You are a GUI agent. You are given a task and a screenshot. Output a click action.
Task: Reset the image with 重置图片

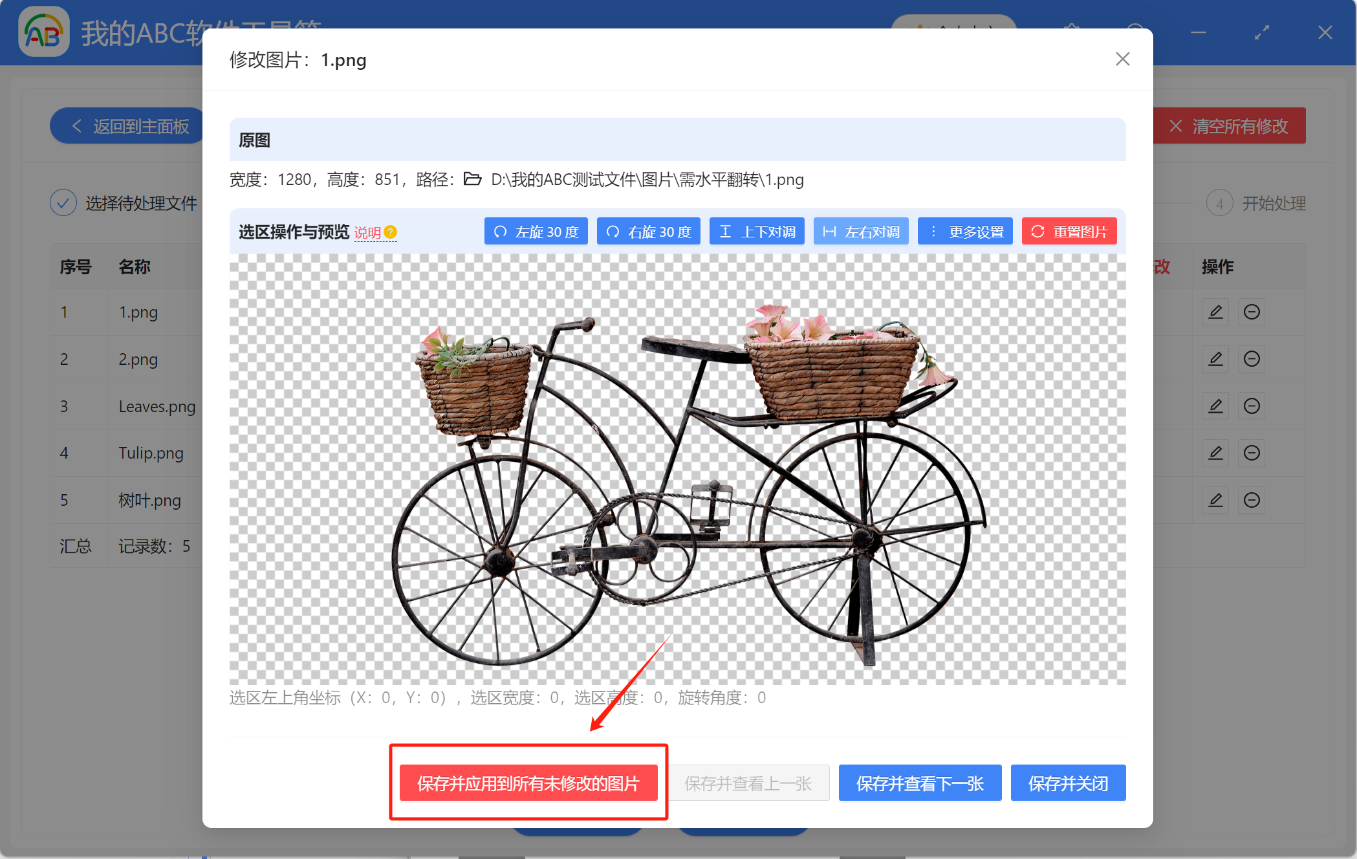[x=1069, y=232]
